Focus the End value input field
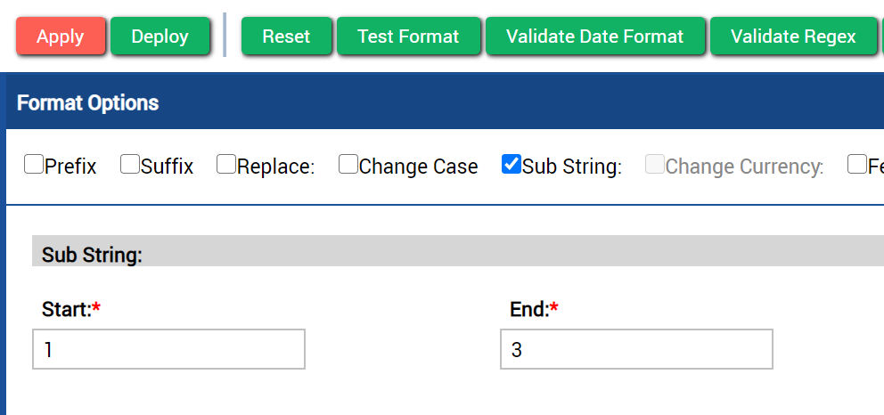 636,349
